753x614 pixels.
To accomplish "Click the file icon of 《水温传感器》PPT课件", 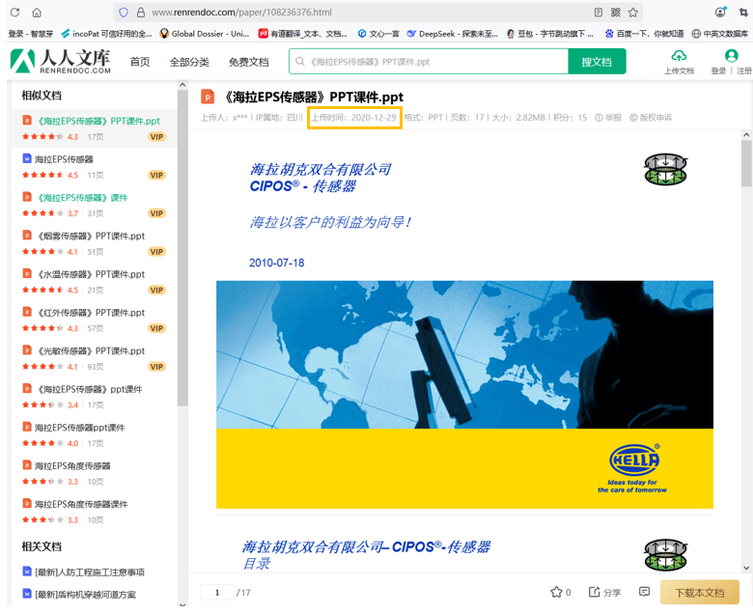I will pyautogui.click(x=27, y=273).
